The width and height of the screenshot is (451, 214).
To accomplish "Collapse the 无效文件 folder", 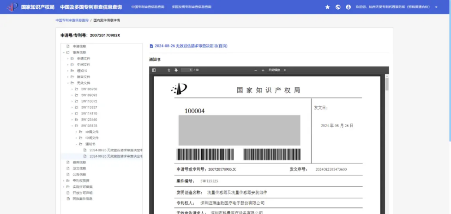I will [67, 83].
